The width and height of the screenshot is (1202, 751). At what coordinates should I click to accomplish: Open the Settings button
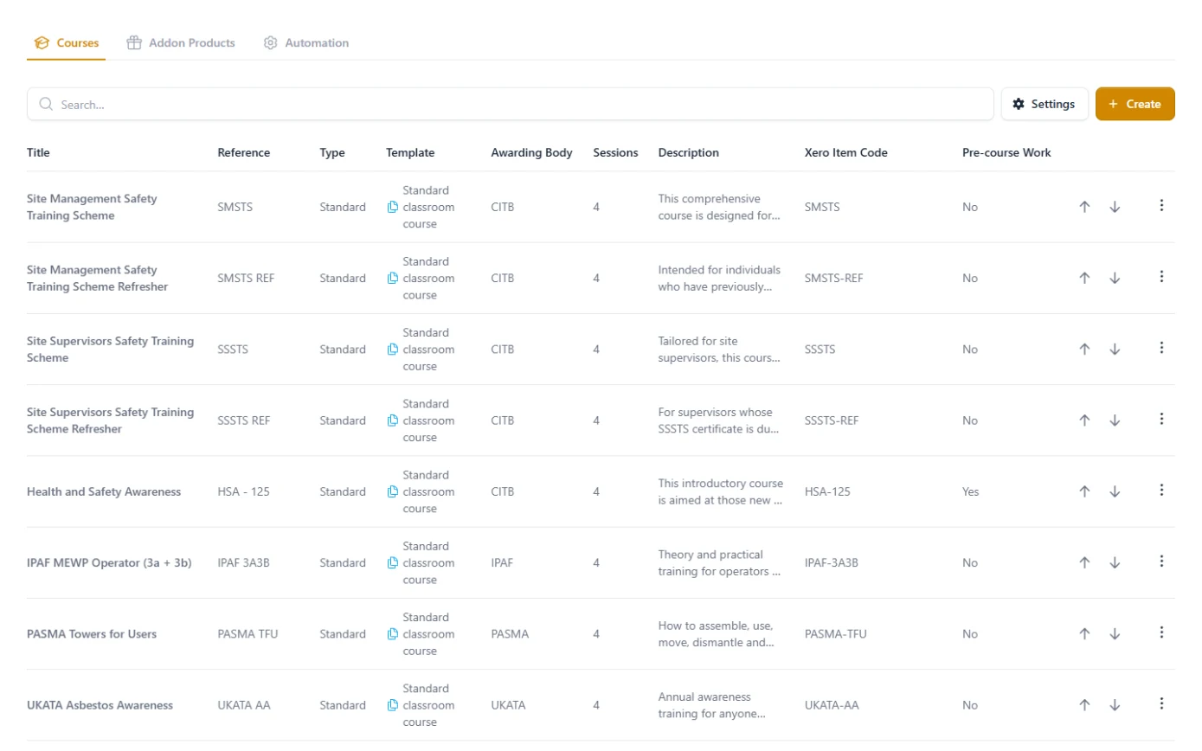1045,104
